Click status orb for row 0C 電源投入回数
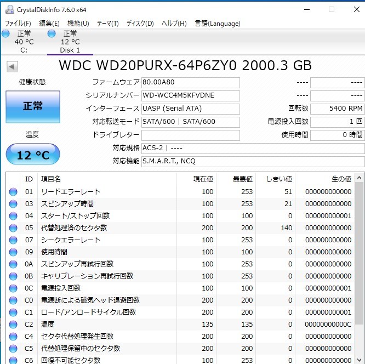Viewport: 365px width, 364px height. (13, 288)
